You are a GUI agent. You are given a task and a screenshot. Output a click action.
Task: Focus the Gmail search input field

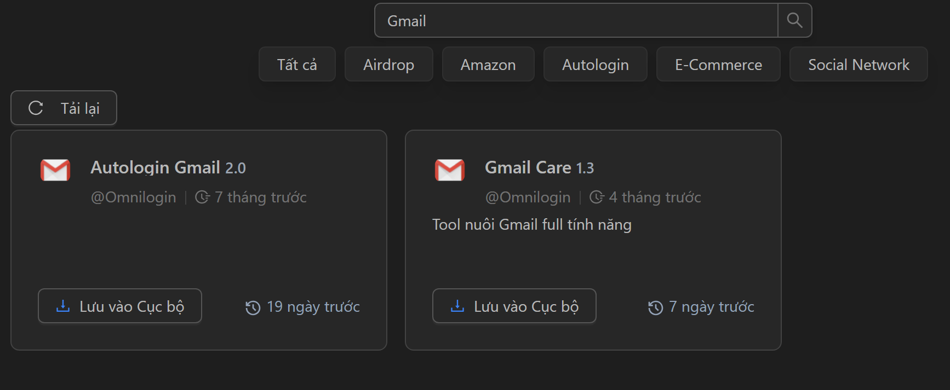(575, 21)
